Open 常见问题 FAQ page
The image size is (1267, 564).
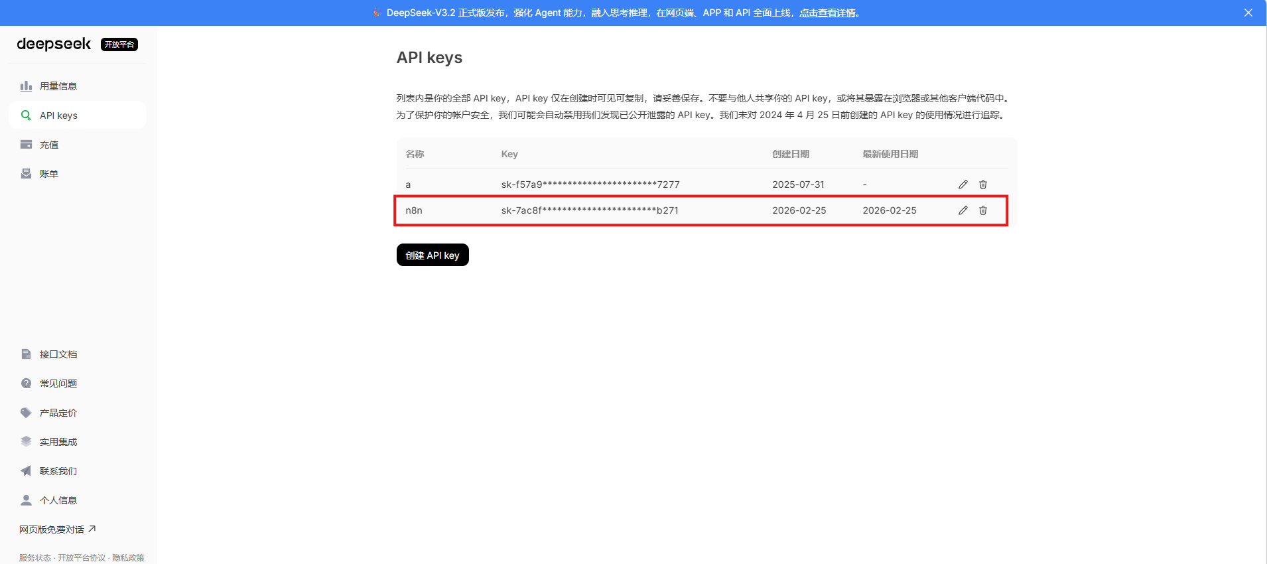point(58,384)
